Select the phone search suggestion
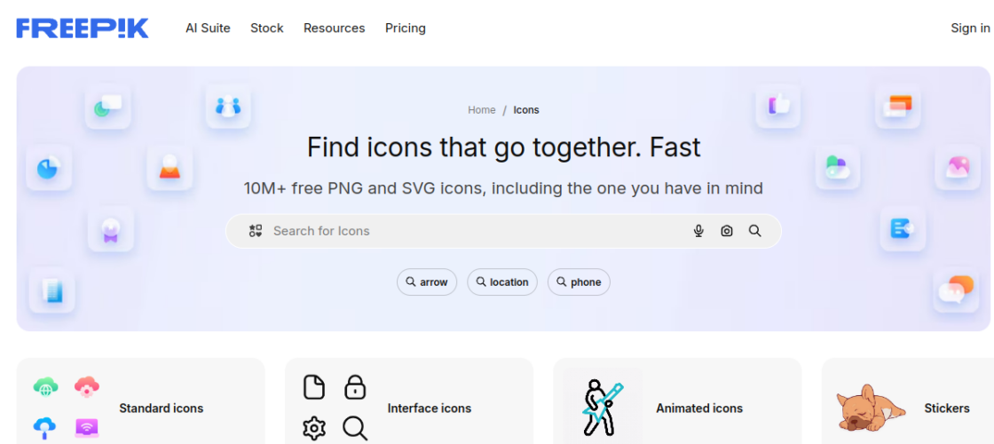Viewport: 994px width, 444px height. [579, 282]
